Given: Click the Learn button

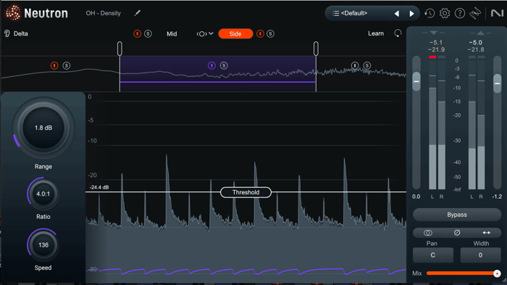Looking at the screenshot, I should pyautogui.click(x=376, y=33).
